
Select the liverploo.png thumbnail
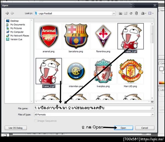[x=103, y=71]
